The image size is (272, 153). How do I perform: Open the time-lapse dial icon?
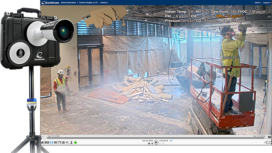point(63,142)
